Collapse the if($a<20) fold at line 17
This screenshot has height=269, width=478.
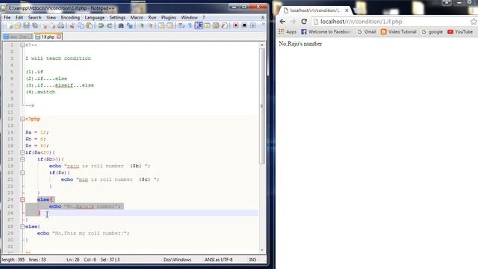[x=22, y=152]
